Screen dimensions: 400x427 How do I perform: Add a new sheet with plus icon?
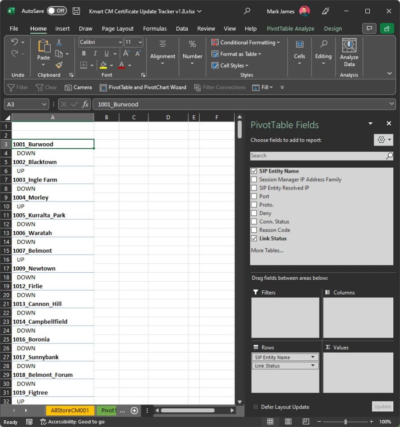pyautogui.click(x=134, y=411)
